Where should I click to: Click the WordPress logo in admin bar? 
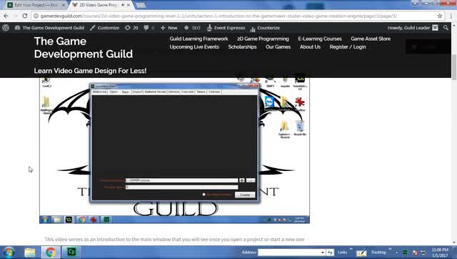click(6, 28)
